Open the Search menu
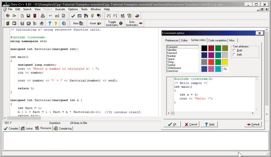The image size is (271, 157). pyautogui.click(x=27, y=9)
